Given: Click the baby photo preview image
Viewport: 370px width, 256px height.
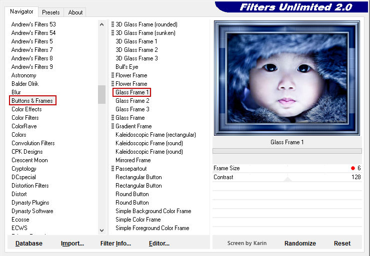Looking at the screenshot, I should (x=286, y=78).
